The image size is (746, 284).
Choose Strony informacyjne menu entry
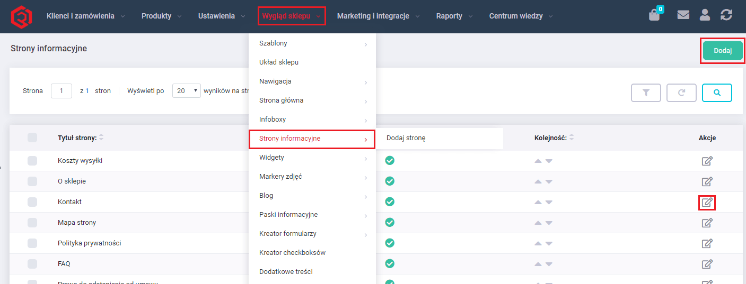click(312, 139)
